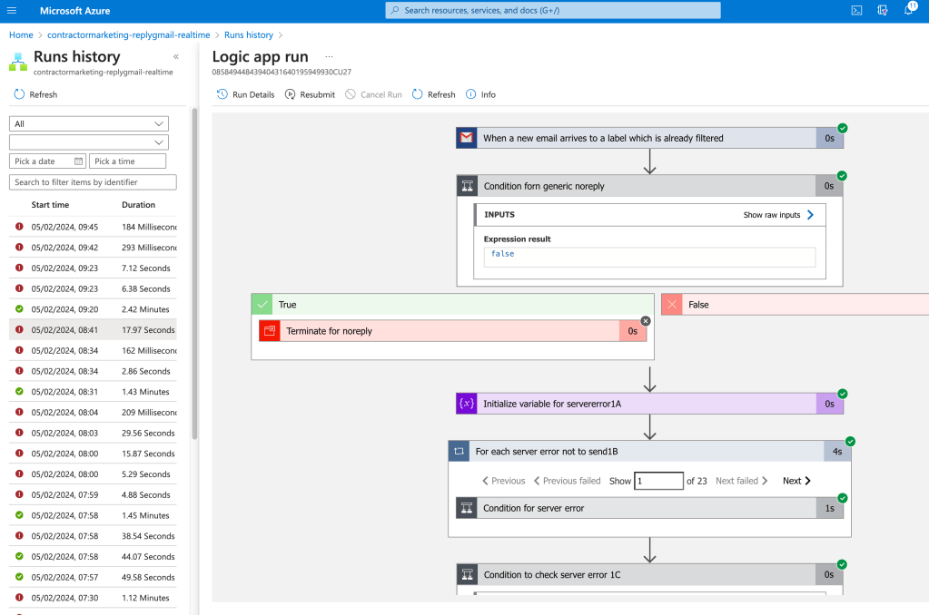Open Info for the run
The height and width of the screenshot is (615, 929).
480,94
